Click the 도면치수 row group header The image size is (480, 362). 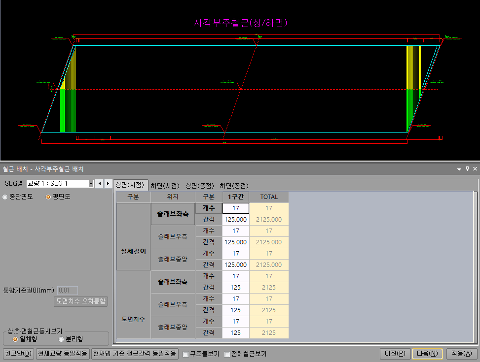133,304
